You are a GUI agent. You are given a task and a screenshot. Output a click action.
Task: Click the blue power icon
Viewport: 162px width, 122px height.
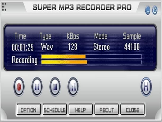coord(155,10)
